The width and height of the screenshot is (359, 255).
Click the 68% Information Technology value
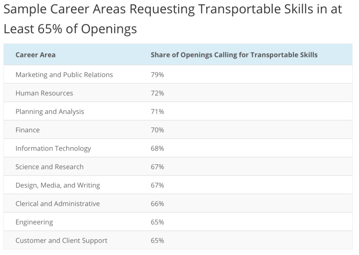coord(157,149)
